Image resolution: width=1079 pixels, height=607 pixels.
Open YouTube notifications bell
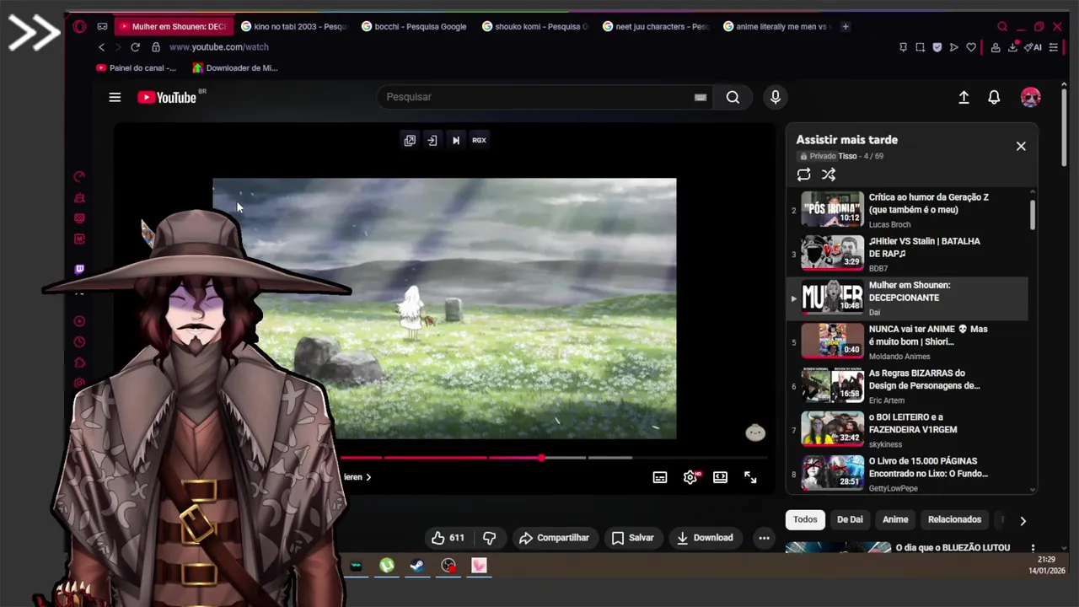(994, 97)
